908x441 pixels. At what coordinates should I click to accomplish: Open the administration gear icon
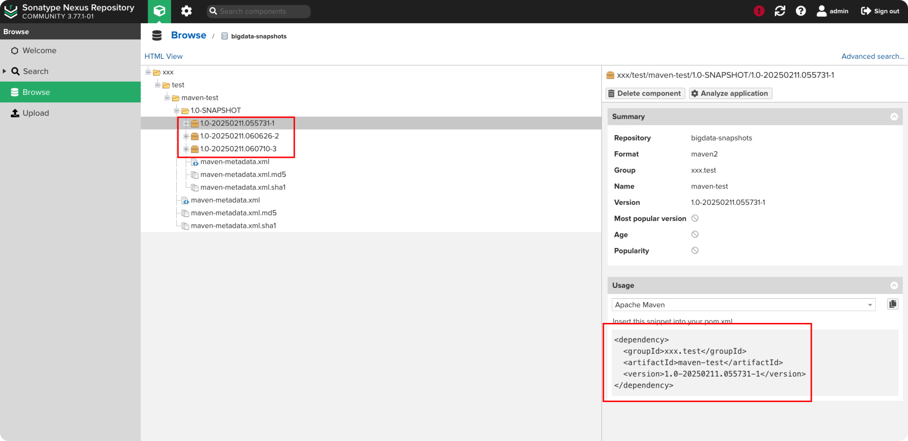pos(186,11)
